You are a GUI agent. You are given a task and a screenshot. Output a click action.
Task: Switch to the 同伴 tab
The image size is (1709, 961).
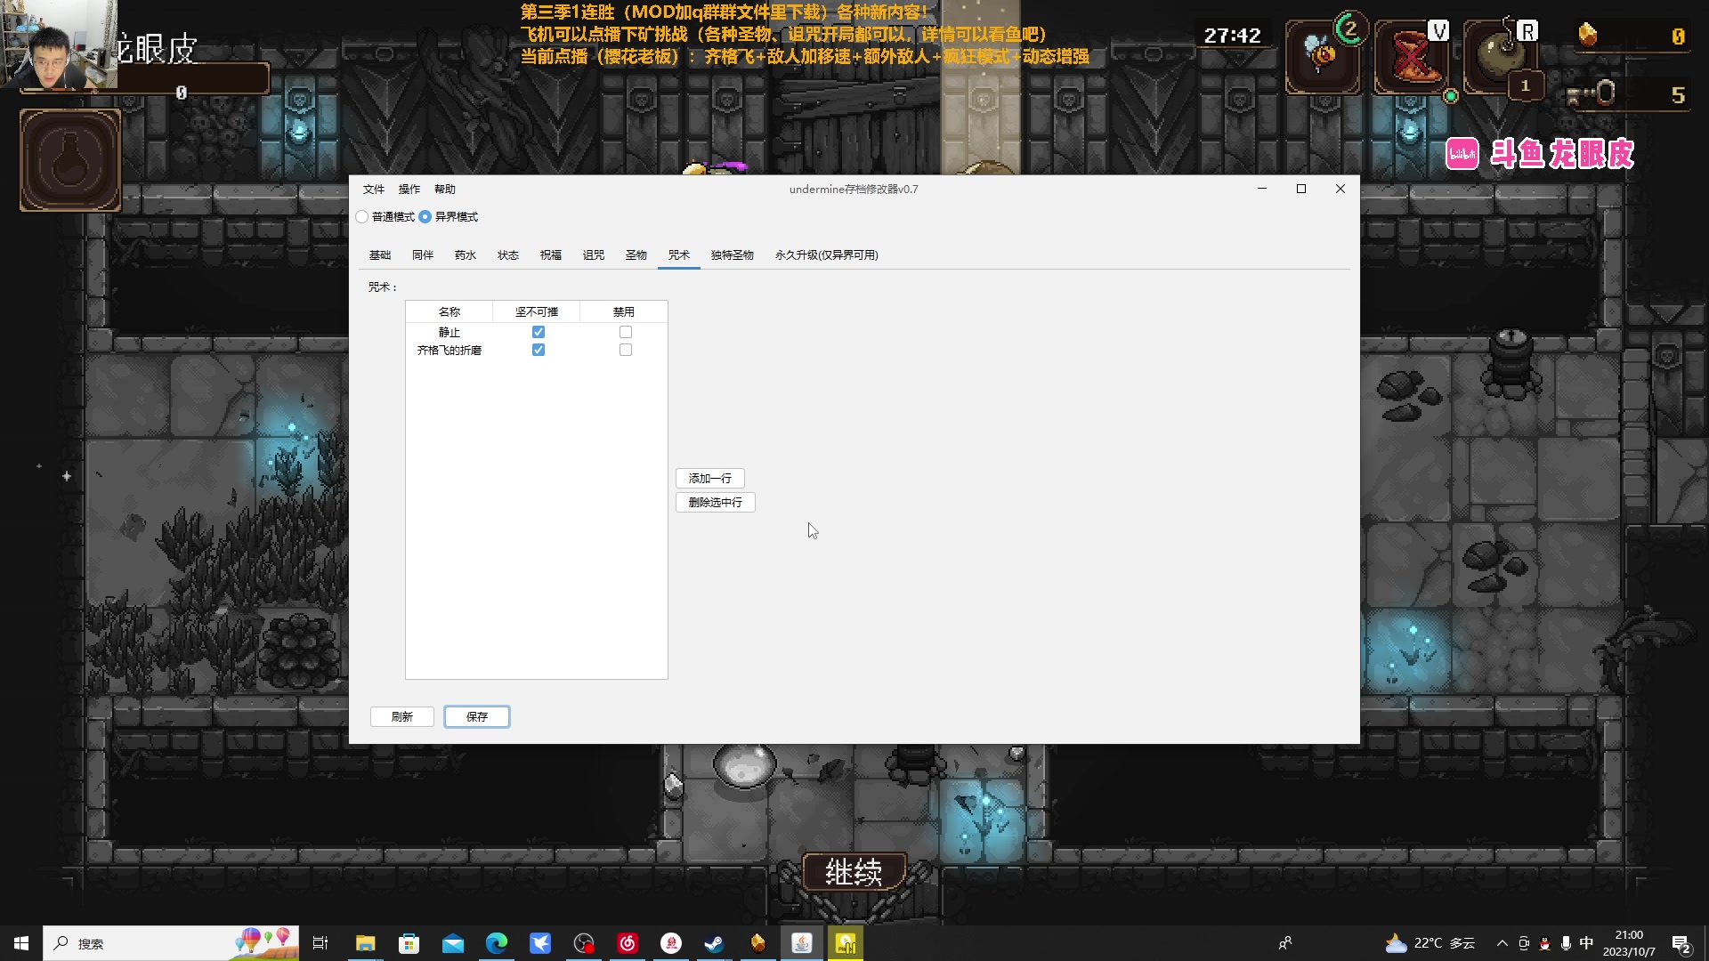tap(423, 255)
